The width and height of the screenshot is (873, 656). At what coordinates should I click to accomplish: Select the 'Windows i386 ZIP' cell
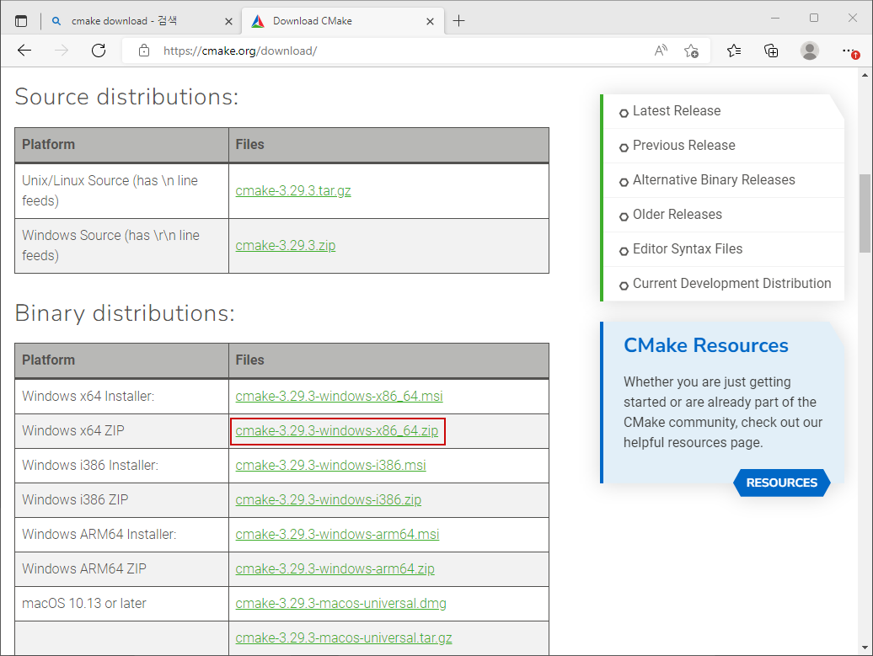pos(121,499)
